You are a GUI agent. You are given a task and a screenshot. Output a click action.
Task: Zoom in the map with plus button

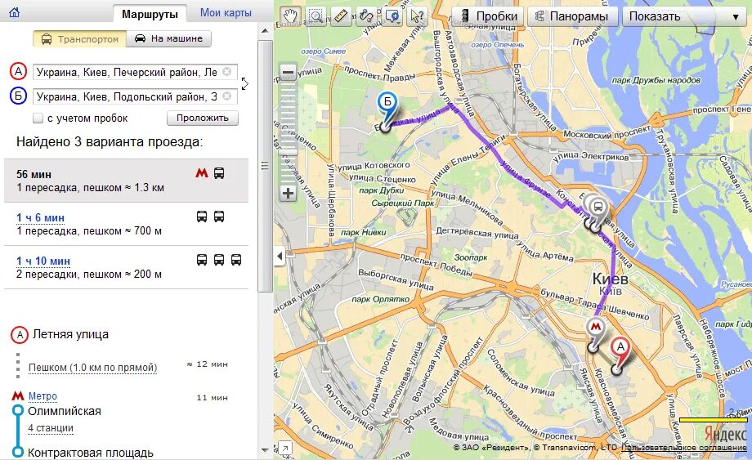tap(288, 194)
